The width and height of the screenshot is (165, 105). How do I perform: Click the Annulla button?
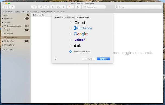(x=89, y=59)
